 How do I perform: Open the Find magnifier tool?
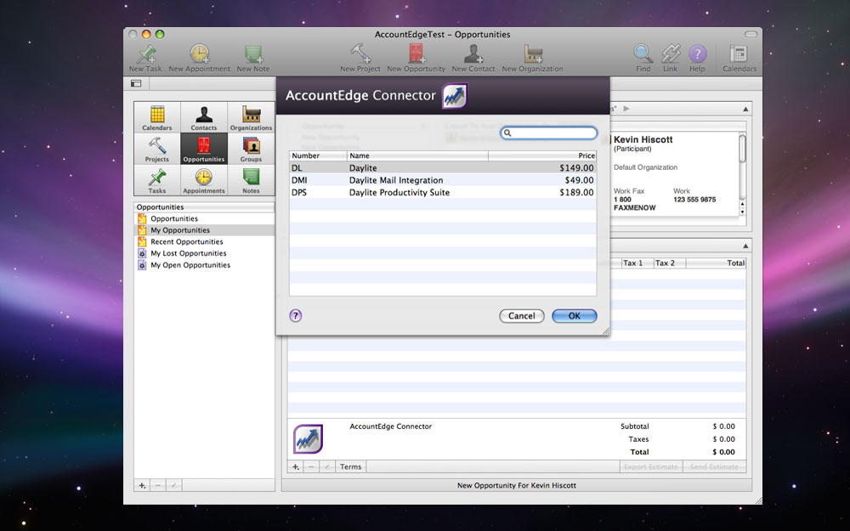coord(643,58)
